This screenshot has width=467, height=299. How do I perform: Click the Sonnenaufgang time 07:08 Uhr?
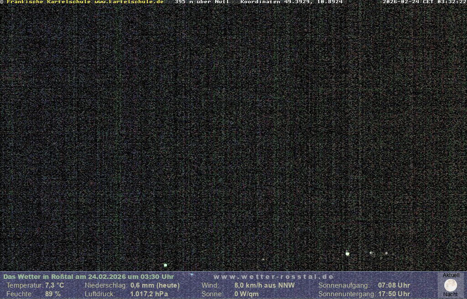click(x=394, y=285)
